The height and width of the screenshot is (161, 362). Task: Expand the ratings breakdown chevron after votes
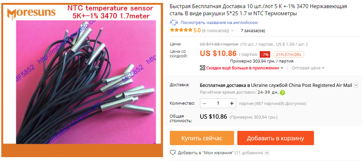coord(232,31)
